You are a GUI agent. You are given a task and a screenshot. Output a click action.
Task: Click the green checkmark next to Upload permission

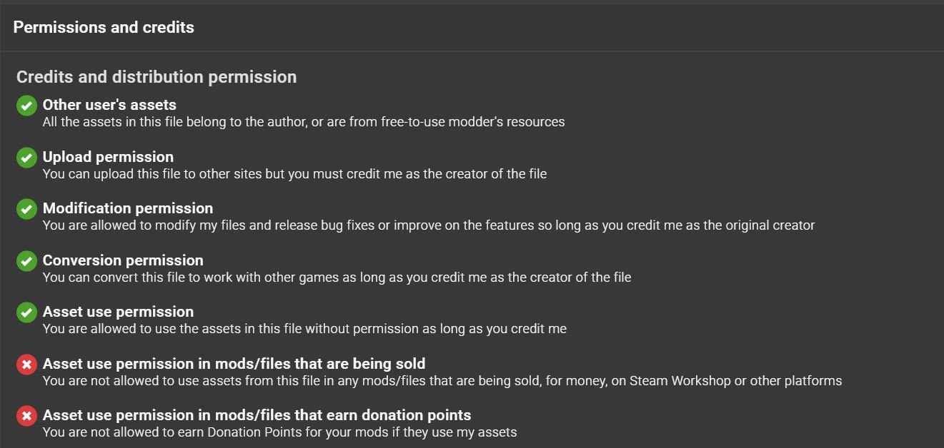click(26, 158)
